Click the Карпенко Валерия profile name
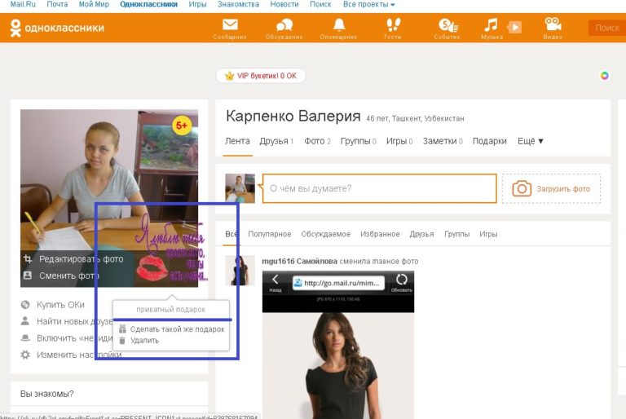 [x=293, y=117]
